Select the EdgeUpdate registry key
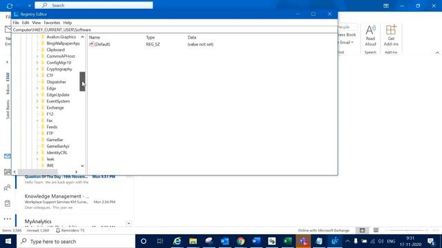 58,95
